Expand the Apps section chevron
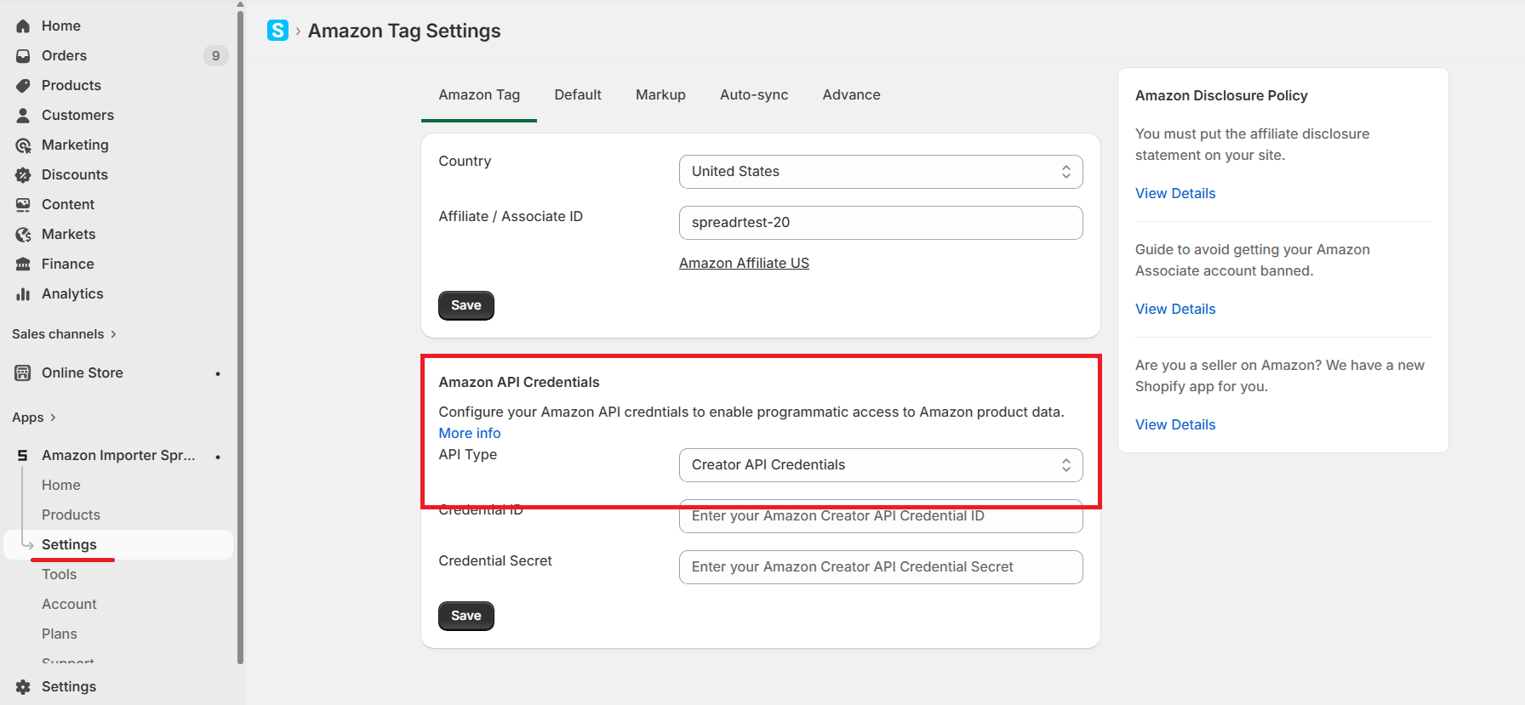The image size is (1525, 705). pyautogui.click(x=53, y=418)
